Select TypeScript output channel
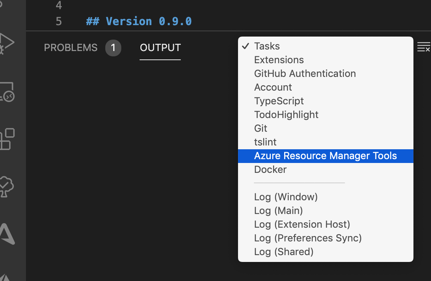 pos(325,101)
